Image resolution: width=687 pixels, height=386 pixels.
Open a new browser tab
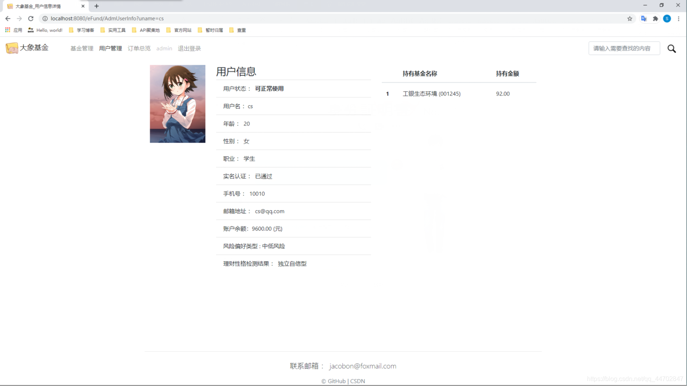click(x=96, y=6)
